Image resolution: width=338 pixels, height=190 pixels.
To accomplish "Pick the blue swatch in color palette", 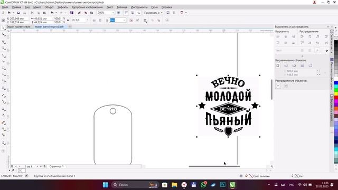I will click(x=336, y=83).
